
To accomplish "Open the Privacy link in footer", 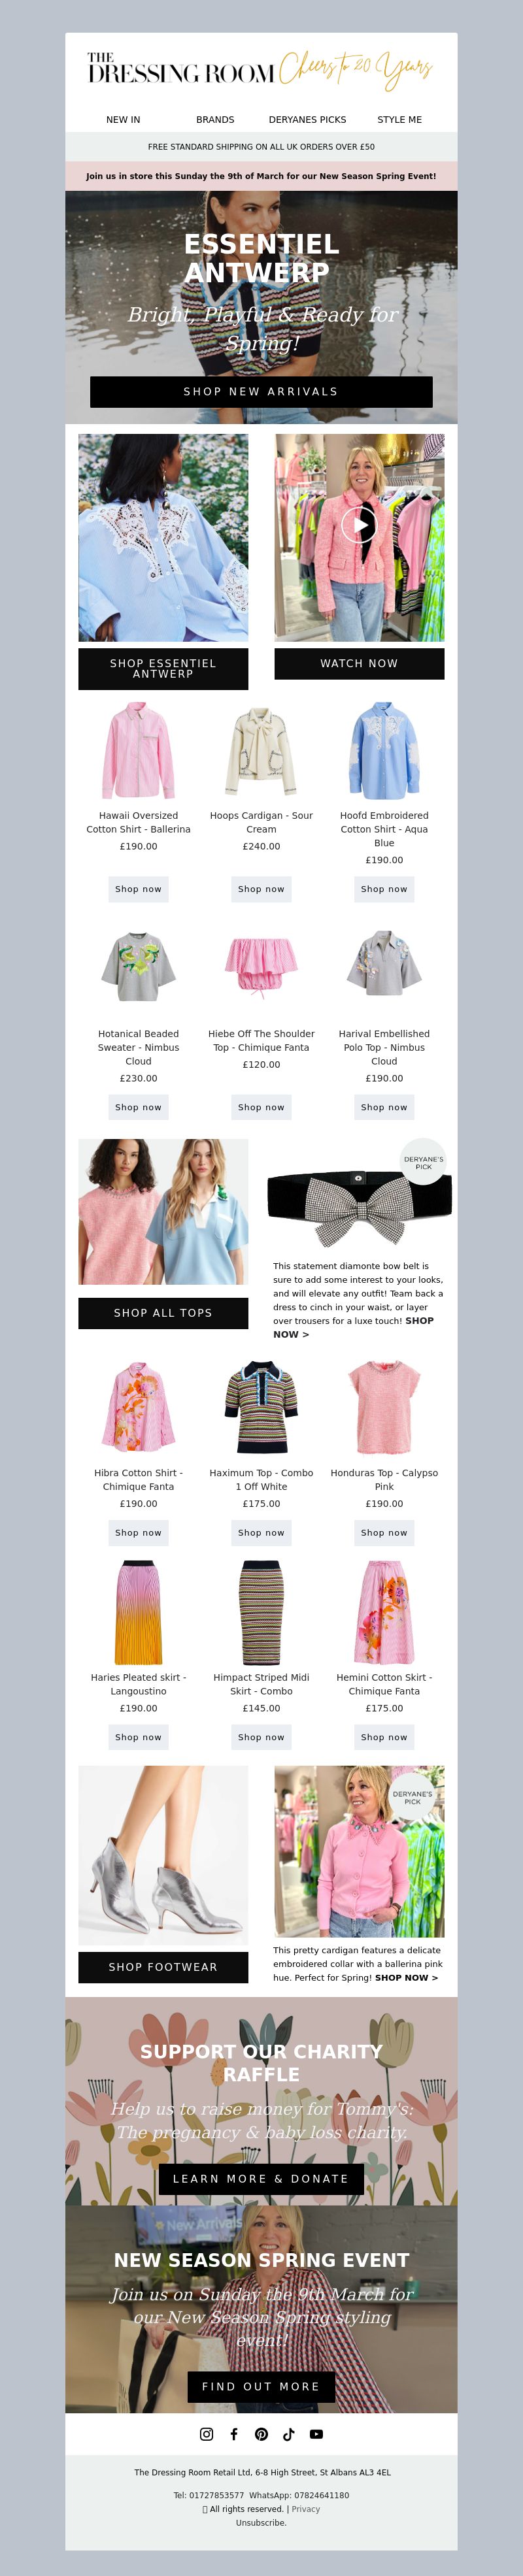I will pyautogui.click(x=306, y=2508).
